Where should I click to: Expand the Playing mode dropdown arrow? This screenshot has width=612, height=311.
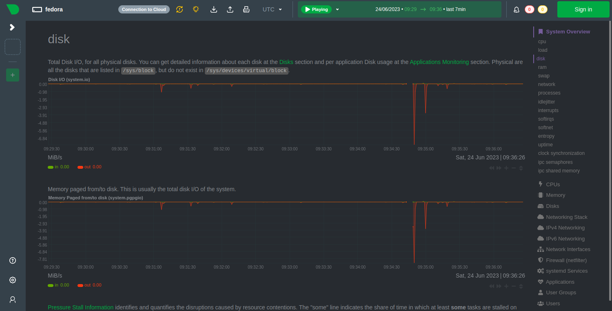(x=337, y=9)
